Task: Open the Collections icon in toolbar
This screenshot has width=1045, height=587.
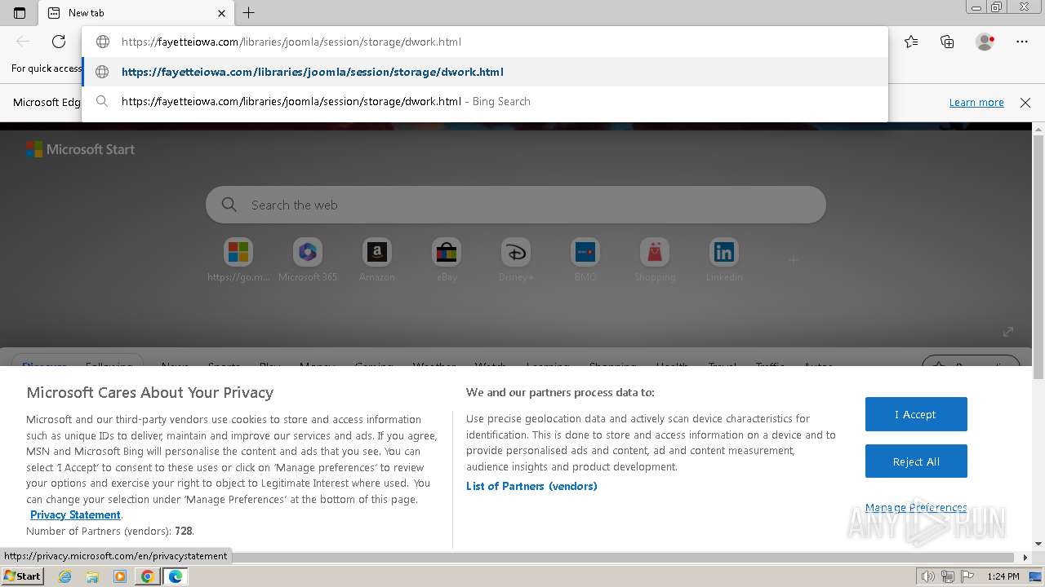Action: pos(947,42)
